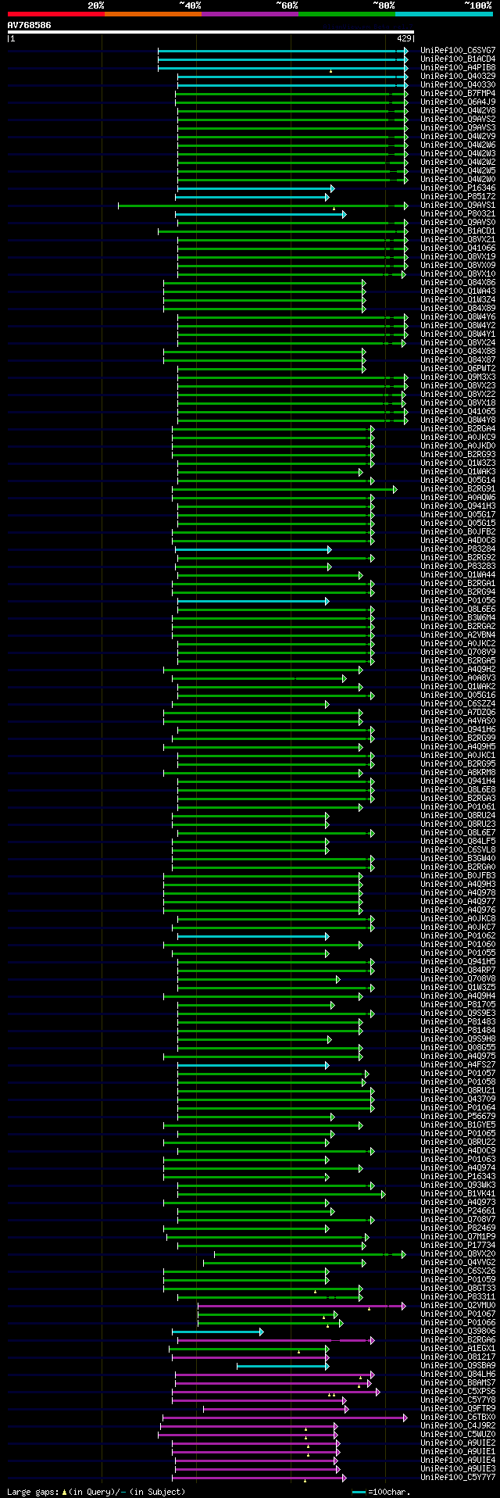Open hit UniRef100_P85172
This screenshot has height=1498, width=500.
[x=458, y=196]
